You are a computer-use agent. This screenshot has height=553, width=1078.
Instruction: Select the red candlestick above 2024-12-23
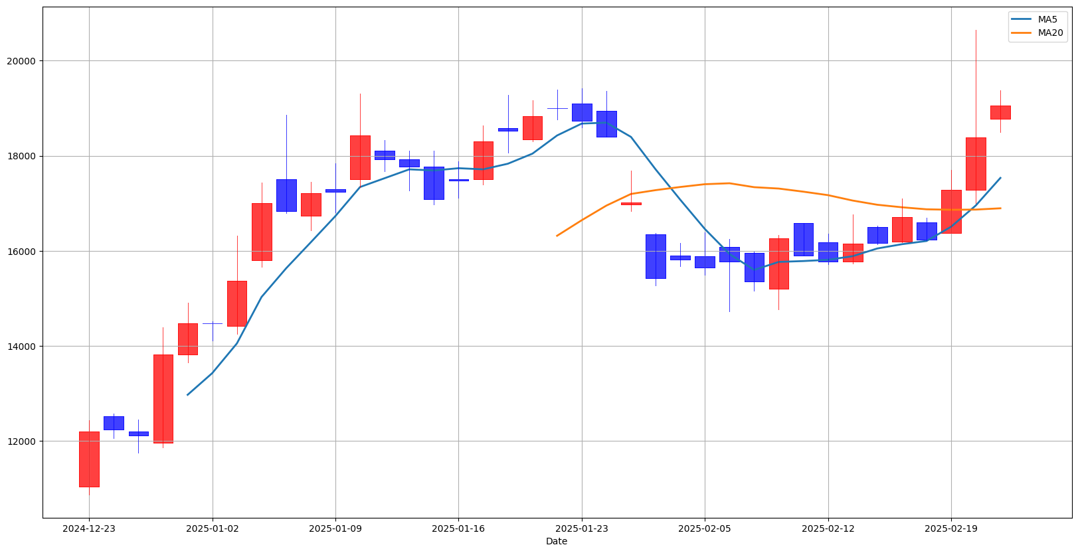coord(89,459)
